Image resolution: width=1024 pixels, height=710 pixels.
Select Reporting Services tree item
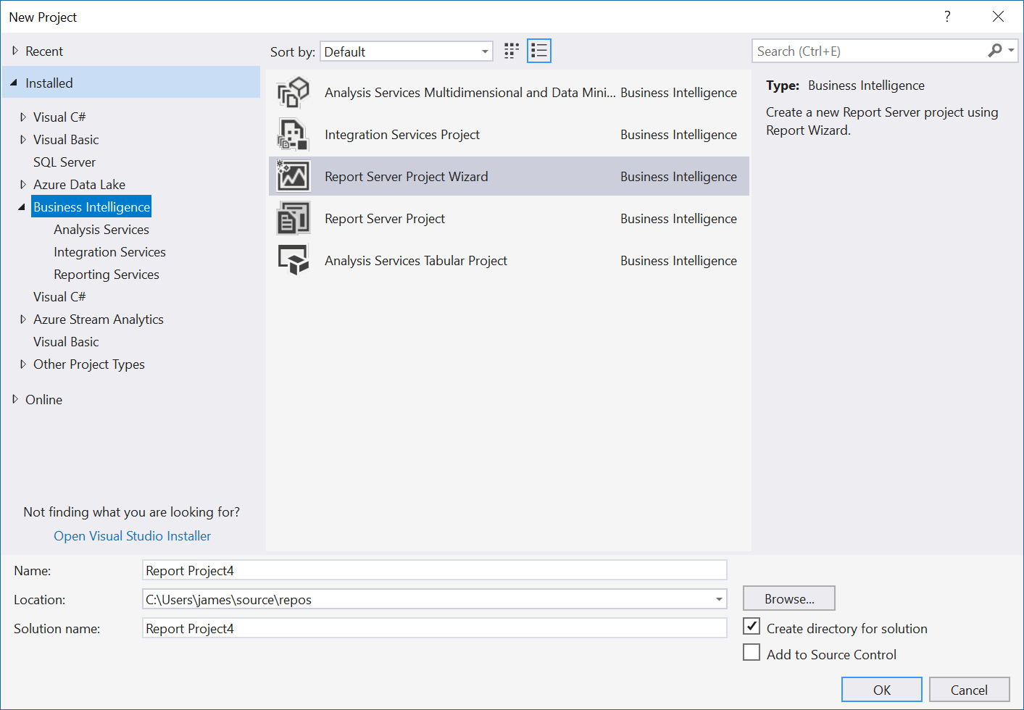tap(107, 275)
